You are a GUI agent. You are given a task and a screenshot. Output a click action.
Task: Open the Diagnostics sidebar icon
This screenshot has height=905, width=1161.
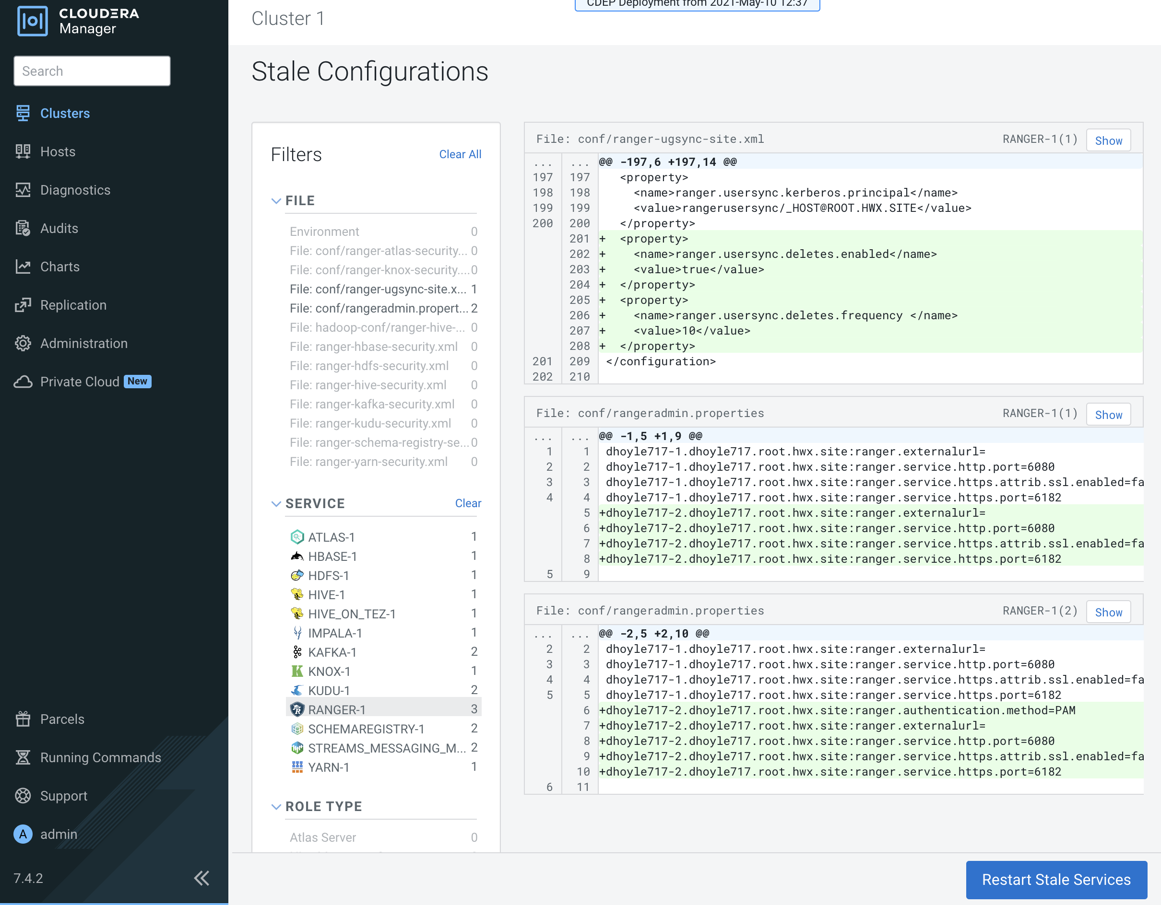click(x=23, y=190)
